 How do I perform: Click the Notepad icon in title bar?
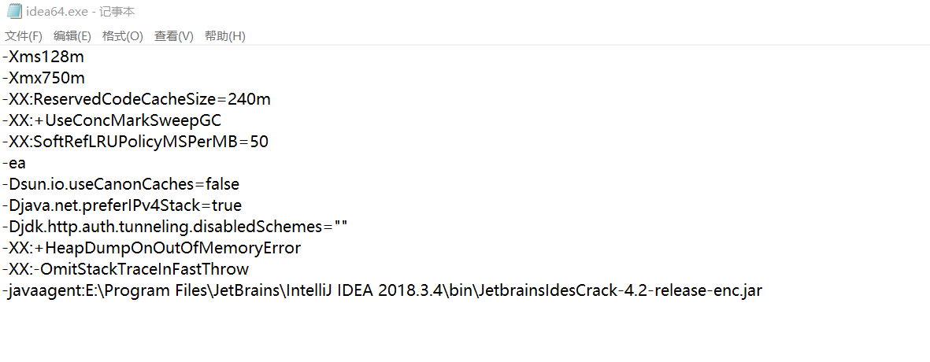click(x=14, y=13)
